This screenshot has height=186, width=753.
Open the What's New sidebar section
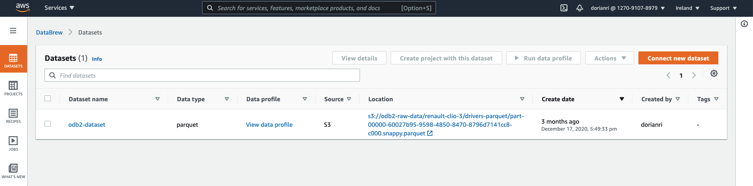[x=13, y=171]
